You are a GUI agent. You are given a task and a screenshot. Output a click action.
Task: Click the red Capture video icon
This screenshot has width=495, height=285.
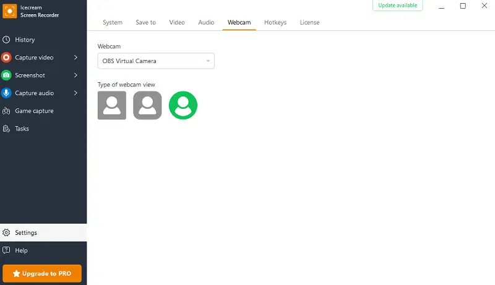7,57
